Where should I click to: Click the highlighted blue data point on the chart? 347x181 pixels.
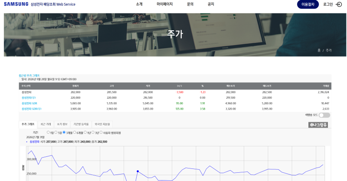click(x=137, y=171)
